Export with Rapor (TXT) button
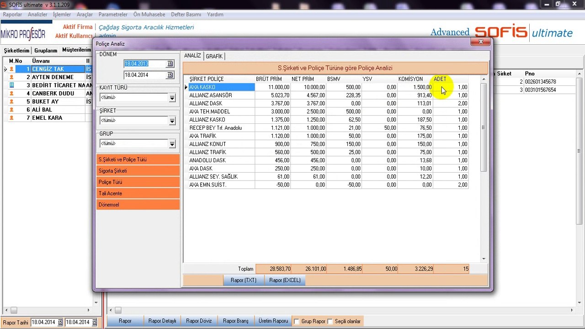This screenshot has height=329, width=585. [x=244, y=280]
